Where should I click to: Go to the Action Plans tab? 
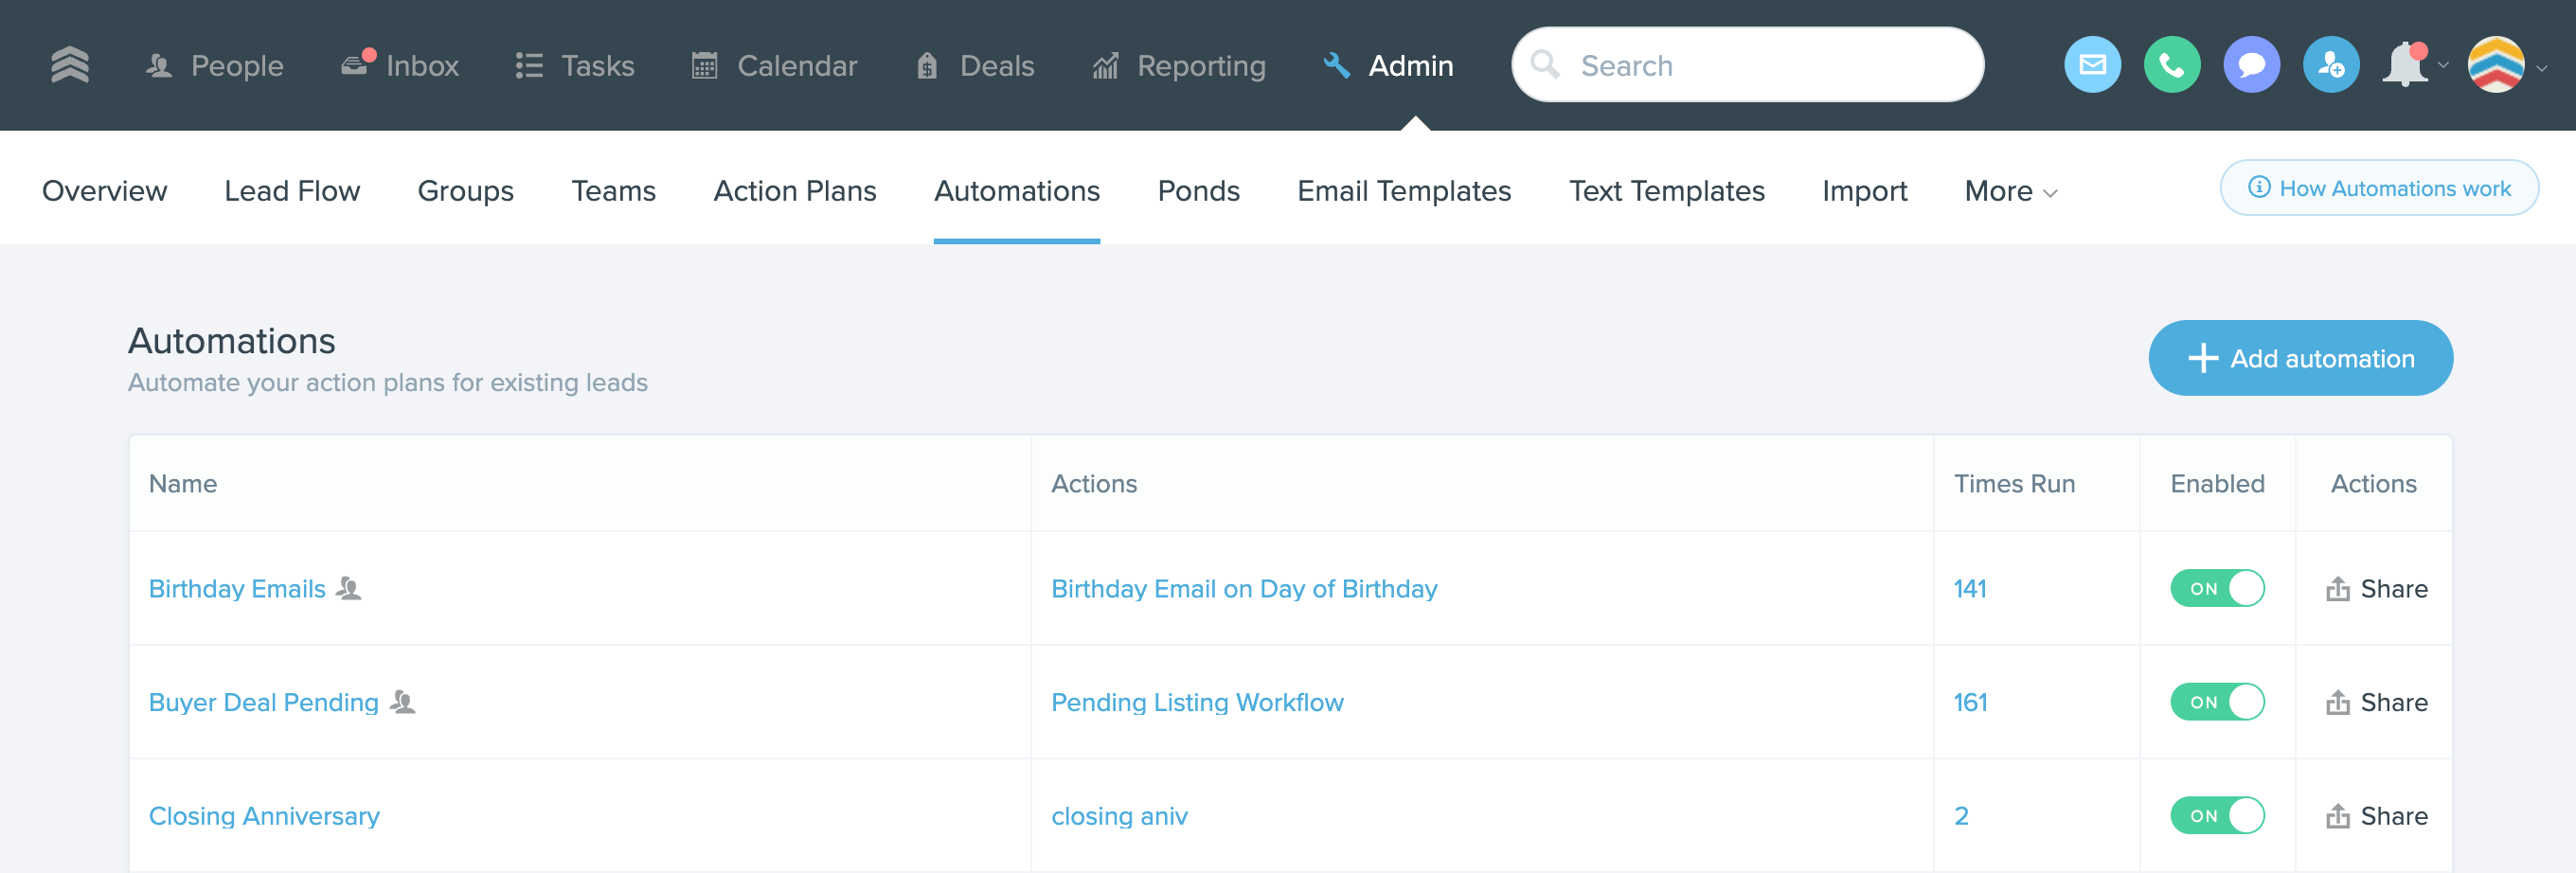coord(795,191)
